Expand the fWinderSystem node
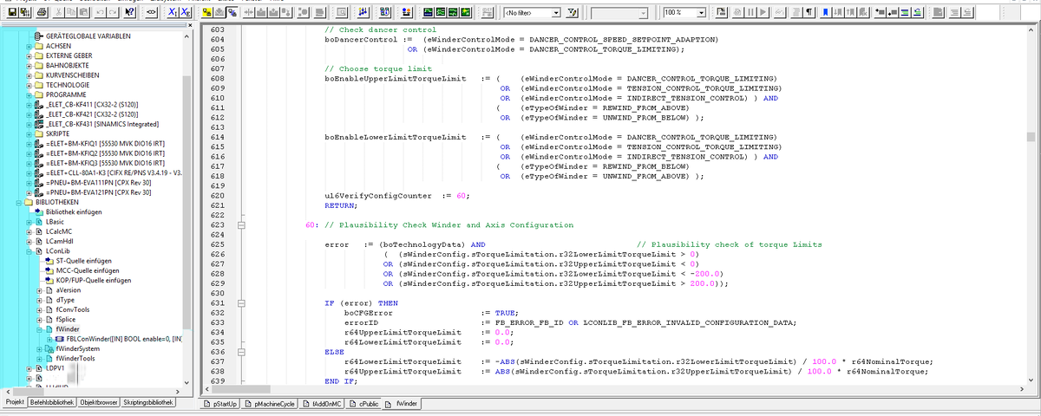The width and height of the screenshot is (1041, 416). pos(40,348)
